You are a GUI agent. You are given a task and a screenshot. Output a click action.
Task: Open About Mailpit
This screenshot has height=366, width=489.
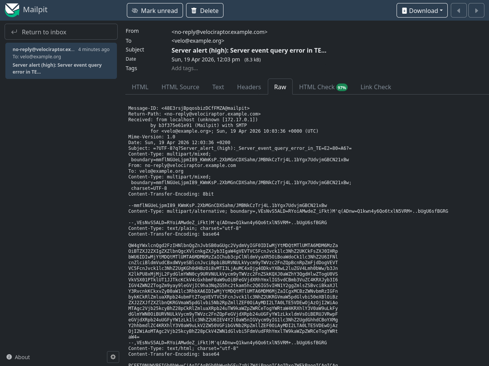pyautogui.click(x=18, y=357)
